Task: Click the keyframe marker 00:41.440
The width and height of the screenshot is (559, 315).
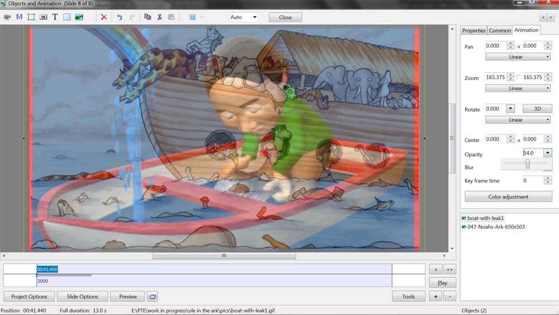Action: pyautogui.click(x=47, y=269)
